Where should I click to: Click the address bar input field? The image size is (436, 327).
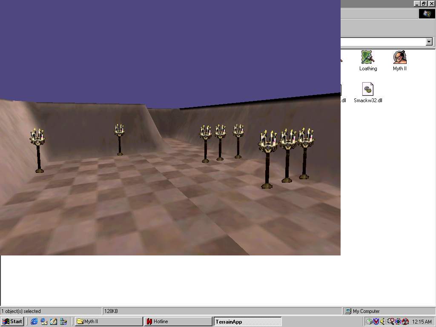382,42
